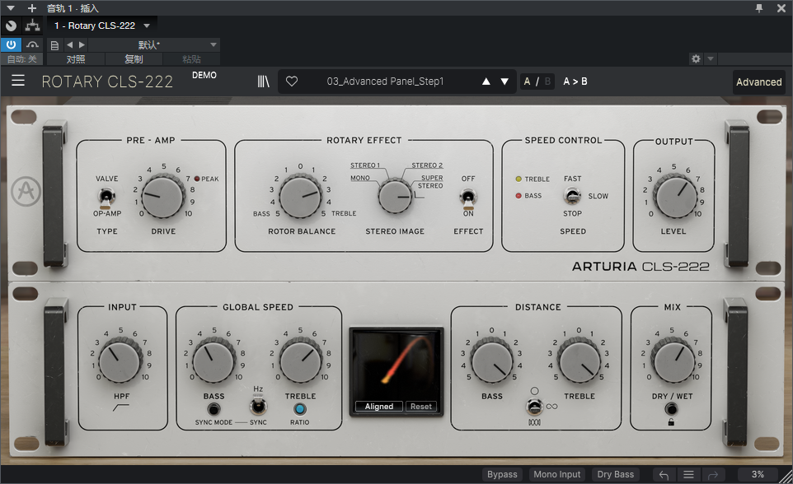Favorite the current preset with heart icon
Image resolution: width=793 pixels, height=484 pixels.
point(292,81)
